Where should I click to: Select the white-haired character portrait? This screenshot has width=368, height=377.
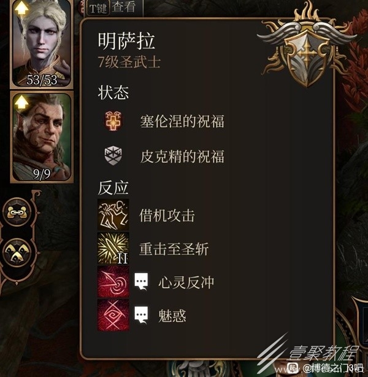click(42, 43)
